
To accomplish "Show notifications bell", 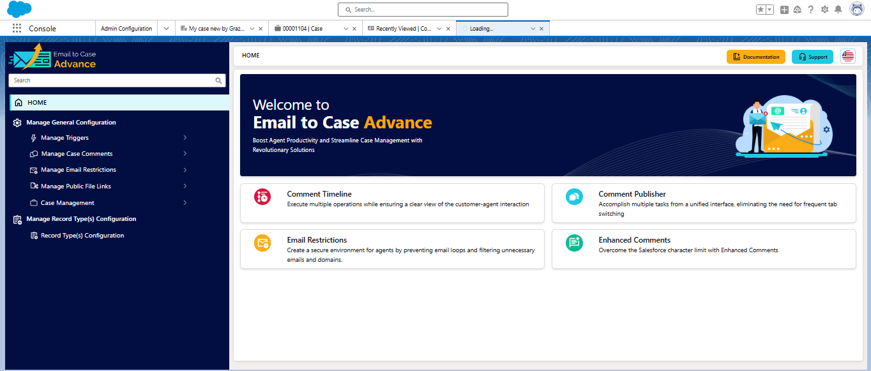I will tap(838, 10).
